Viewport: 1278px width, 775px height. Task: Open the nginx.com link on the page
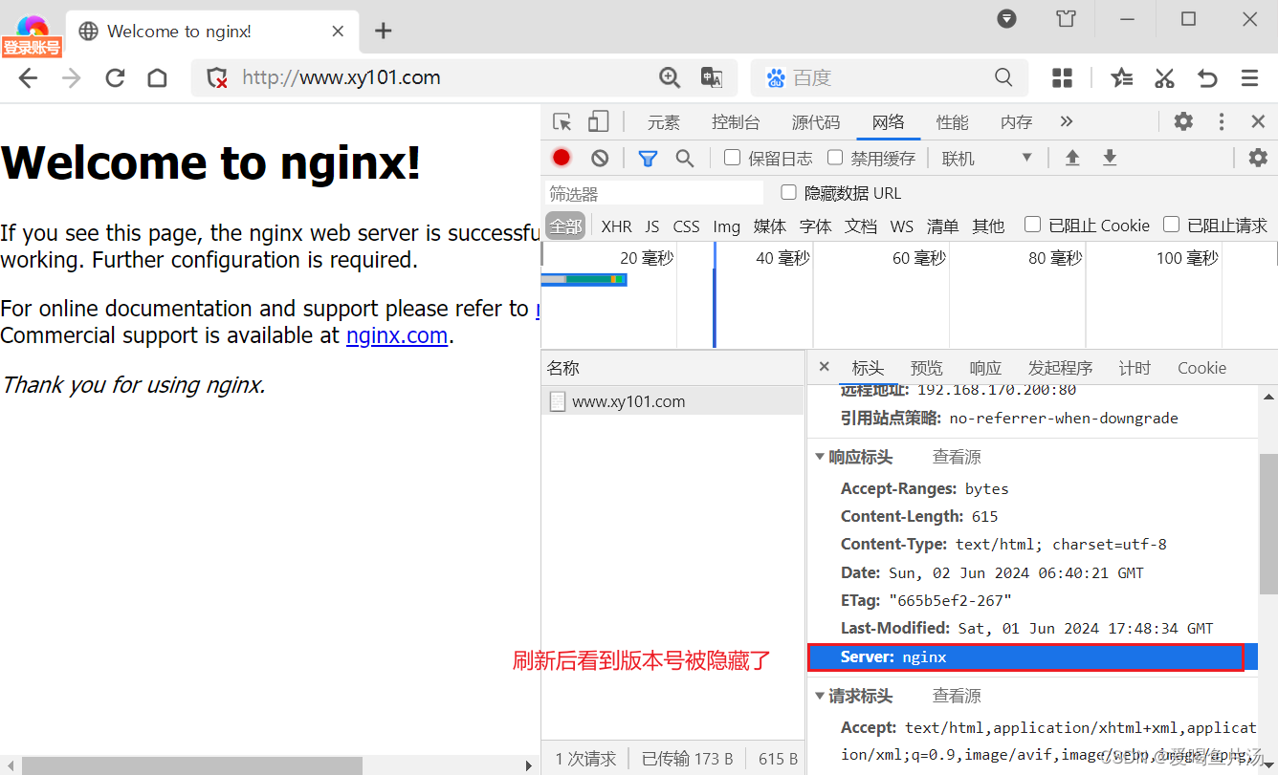click(396, 335)
